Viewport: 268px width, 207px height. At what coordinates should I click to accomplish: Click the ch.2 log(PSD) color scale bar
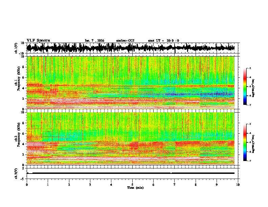point(245,142)
